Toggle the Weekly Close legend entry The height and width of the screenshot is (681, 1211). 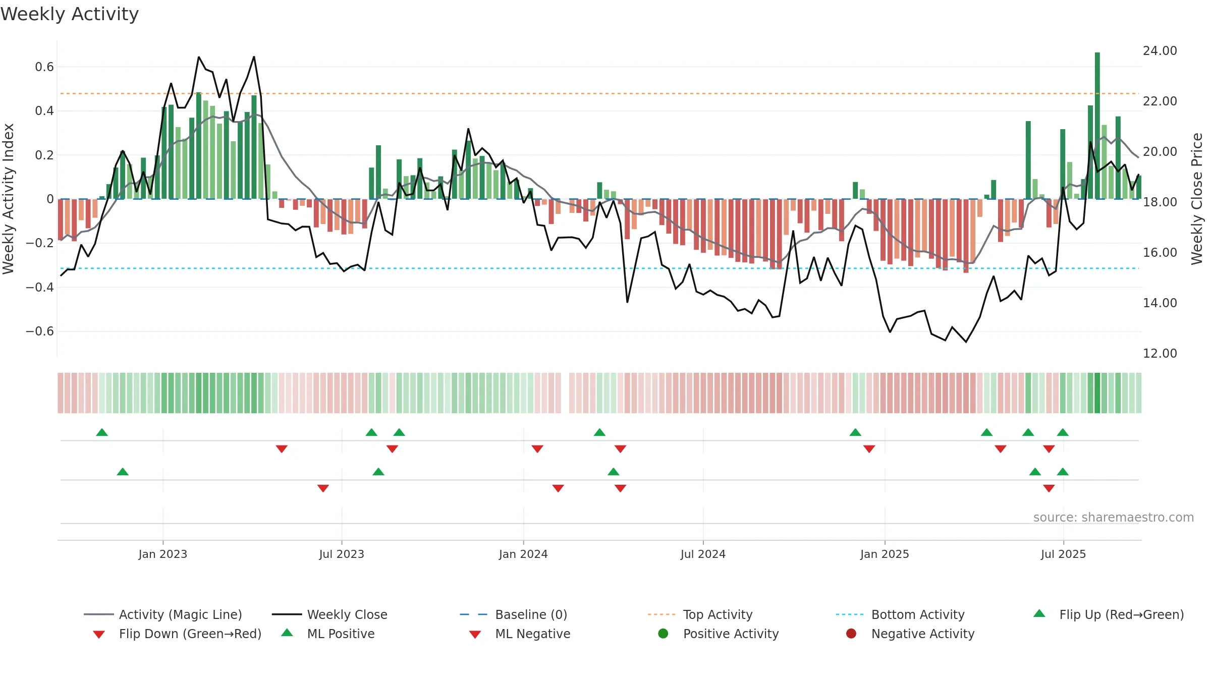[x=329, y=614]
